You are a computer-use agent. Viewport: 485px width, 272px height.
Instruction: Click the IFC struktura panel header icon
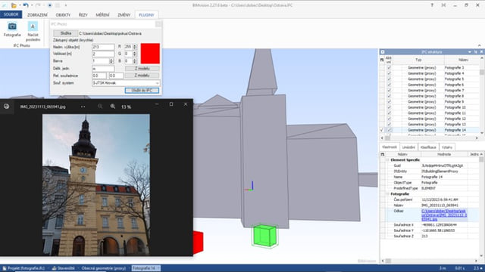pos(383,52)
